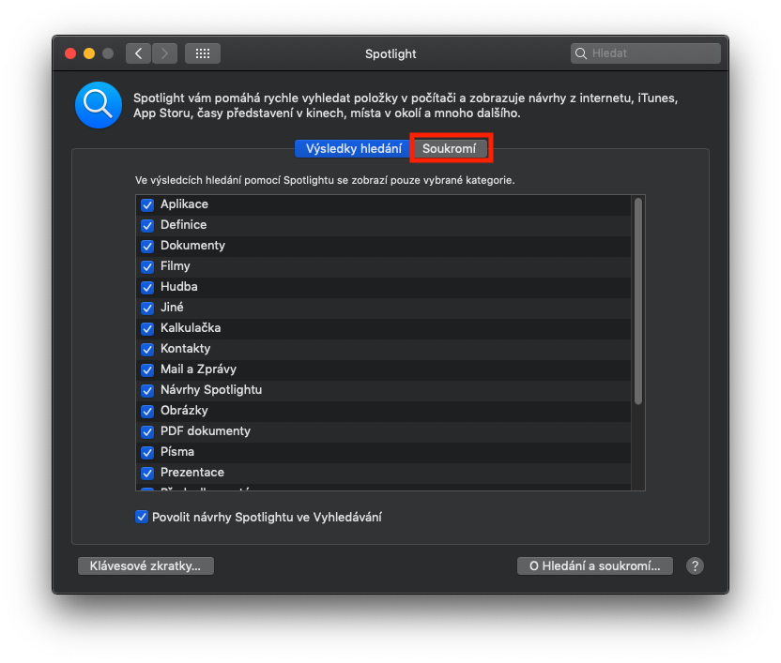Toggle the Obrázky checkbox
This screenshot has height=663, width=781.
tap(147, 411)
